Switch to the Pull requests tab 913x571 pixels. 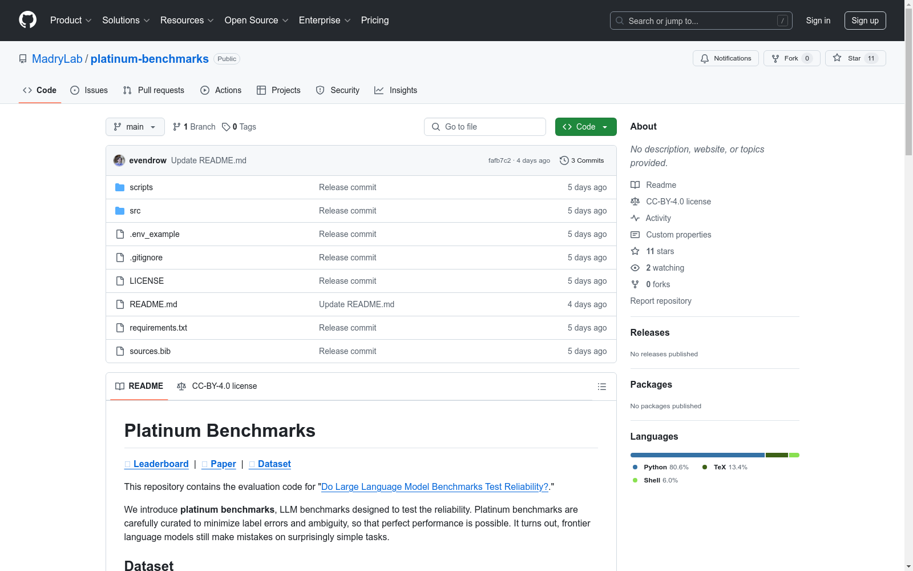click(153, 90)
